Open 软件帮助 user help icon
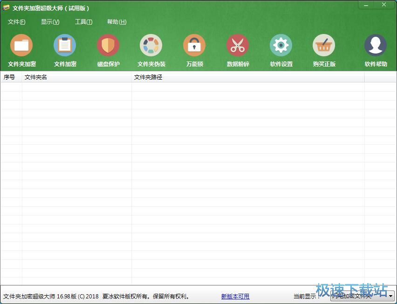Screen dimensions: 397x304 click(376, 50)
